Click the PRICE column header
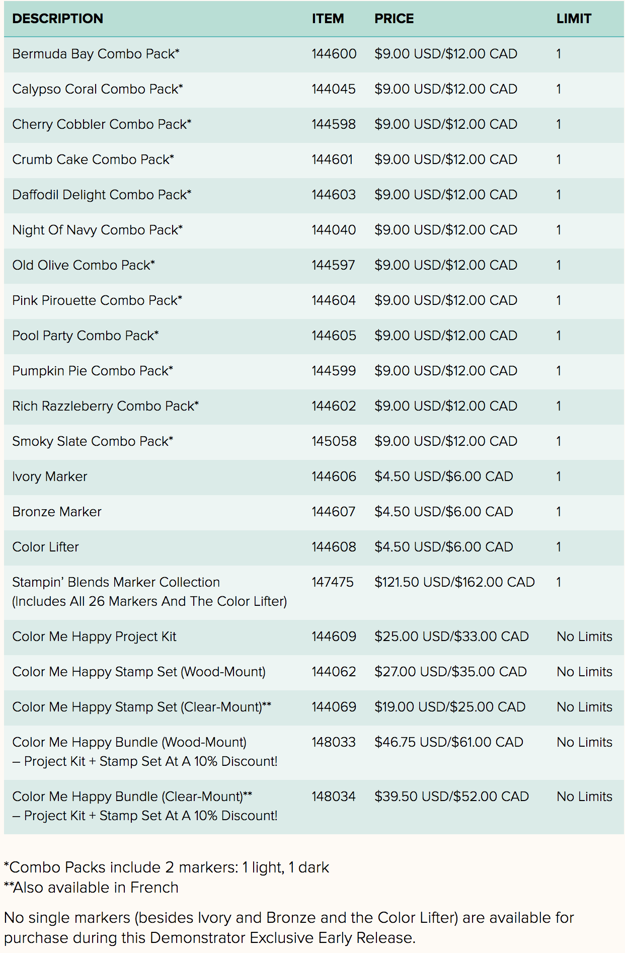This screenshot has width=625, height=953. 394,19
